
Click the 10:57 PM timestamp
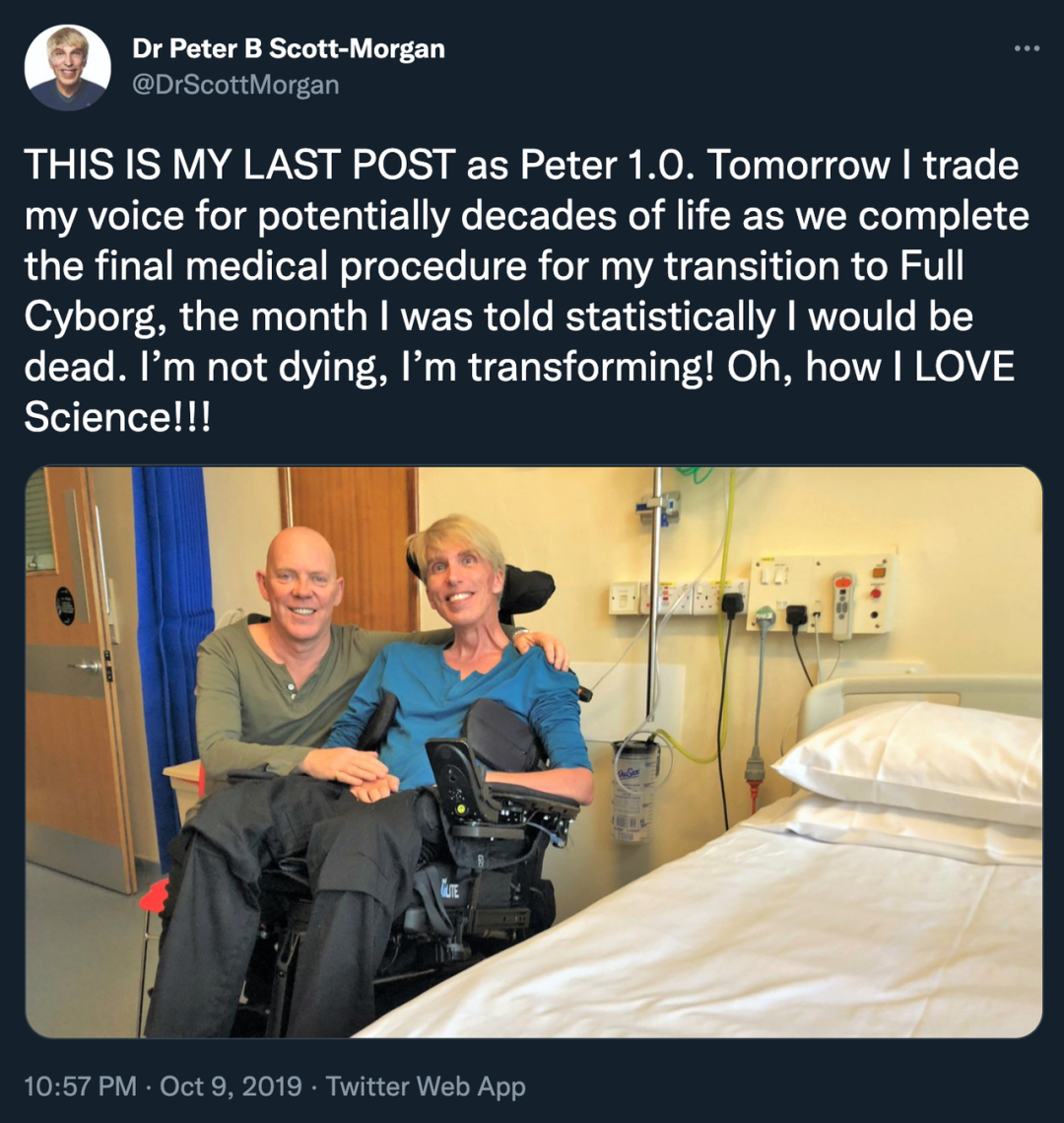[80, 1087]
